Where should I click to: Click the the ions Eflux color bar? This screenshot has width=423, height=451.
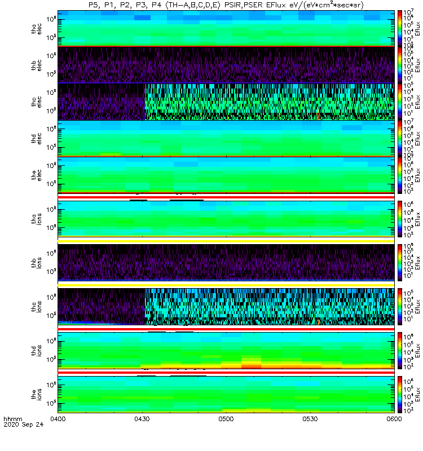point(400,394)
